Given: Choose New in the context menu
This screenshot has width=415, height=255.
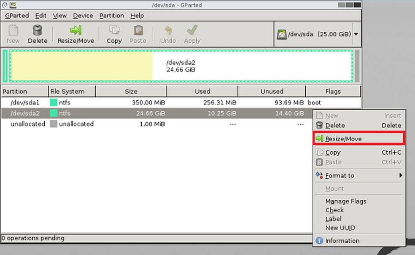Looking at the screenshot, I should pyautogui.click(x=358, y=116).
